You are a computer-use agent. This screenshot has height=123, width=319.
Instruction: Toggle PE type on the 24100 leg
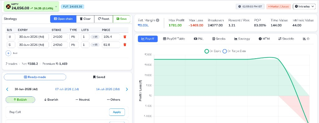tap(74, 37)
